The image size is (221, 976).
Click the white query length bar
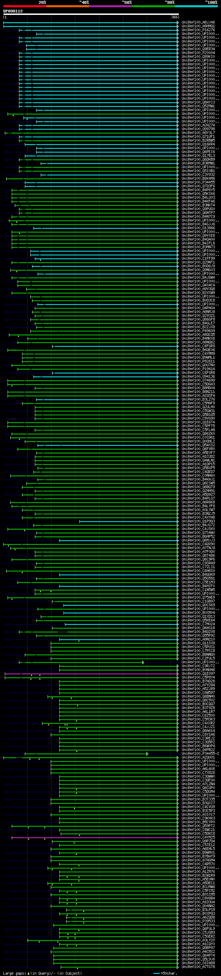pyautogui.click(x=91, y=15)
